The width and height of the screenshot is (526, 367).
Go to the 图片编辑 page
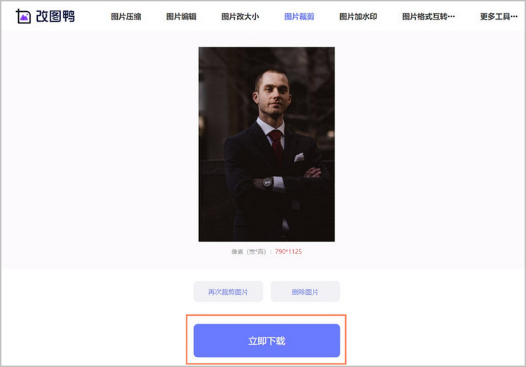pos(182,16)
